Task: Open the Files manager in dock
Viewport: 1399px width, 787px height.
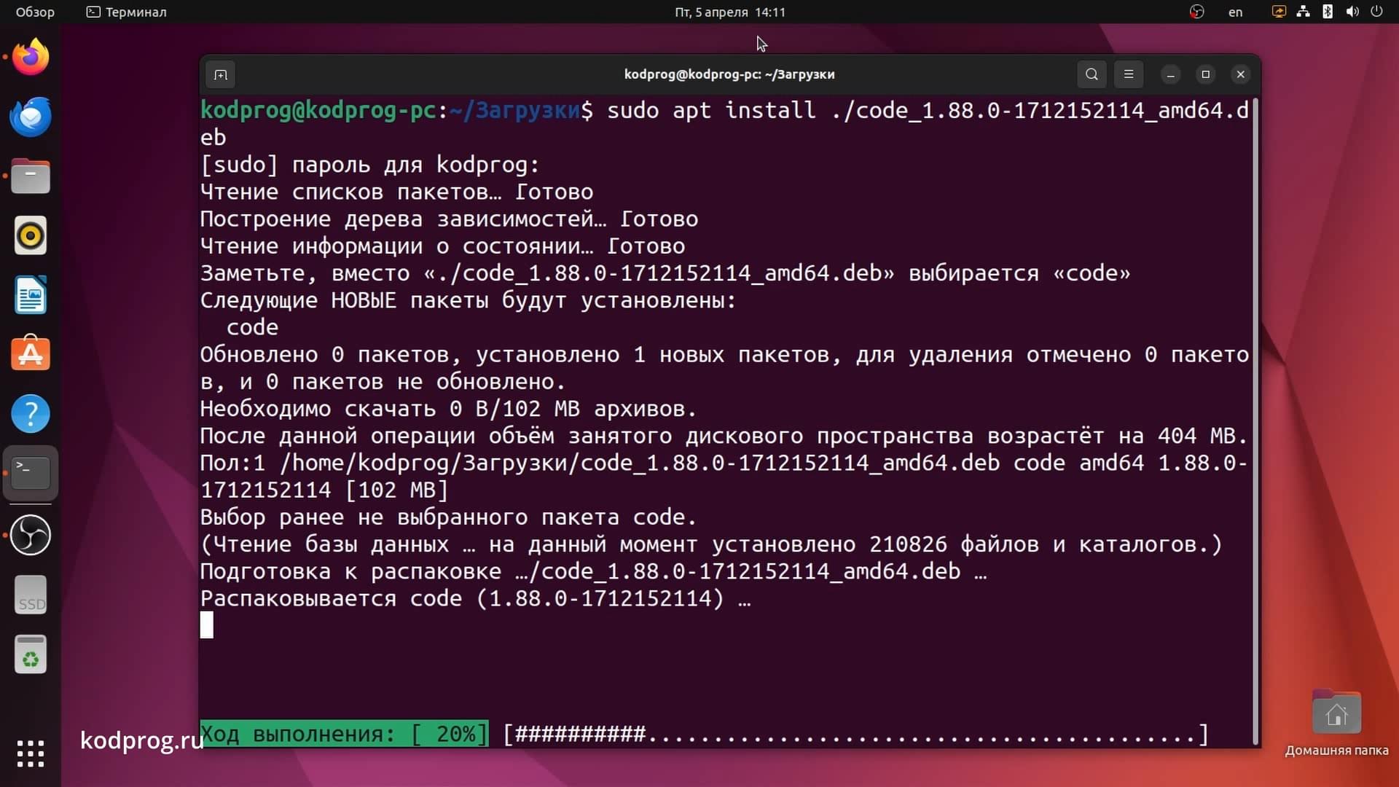Action: [31, 176]
